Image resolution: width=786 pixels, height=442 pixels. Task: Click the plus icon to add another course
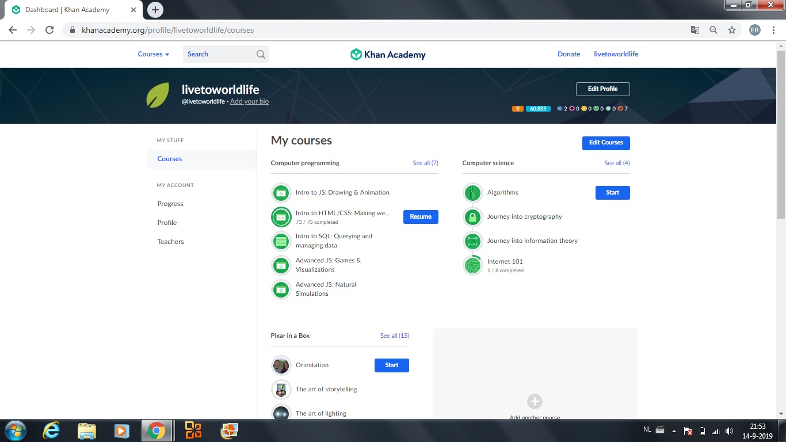pyautogui.click(x=535, y=401)
